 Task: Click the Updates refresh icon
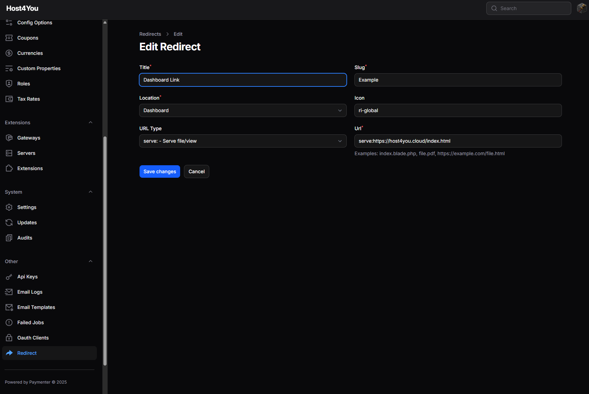point(9,223)
